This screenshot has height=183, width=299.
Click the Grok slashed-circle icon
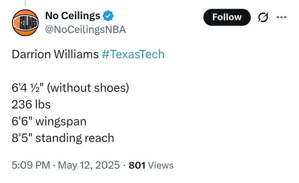coord(262,17)
